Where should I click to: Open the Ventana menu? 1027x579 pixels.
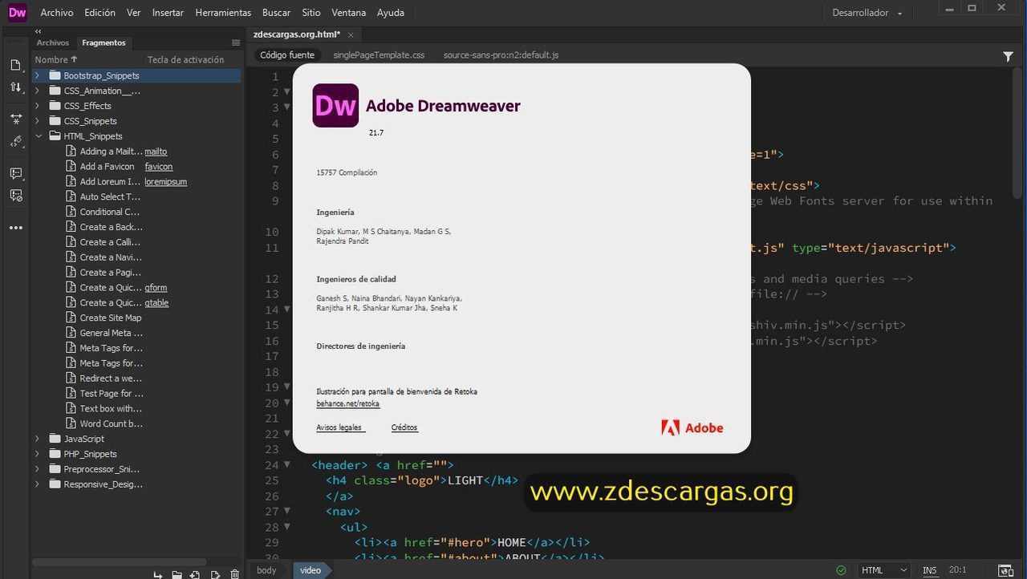point(349,13)
